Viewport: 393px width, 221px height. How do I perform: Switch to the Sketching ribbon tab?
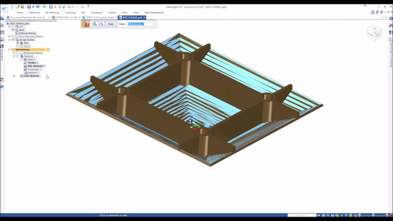(x=34, y=13)
